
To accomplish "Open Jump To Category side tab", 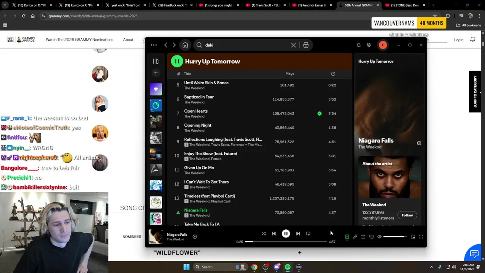I will [475, 92].
